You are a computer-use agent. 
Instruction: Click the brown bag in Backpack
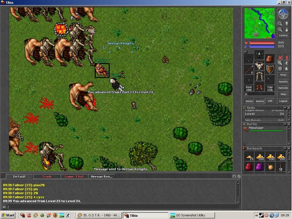[x=270, y=167]
